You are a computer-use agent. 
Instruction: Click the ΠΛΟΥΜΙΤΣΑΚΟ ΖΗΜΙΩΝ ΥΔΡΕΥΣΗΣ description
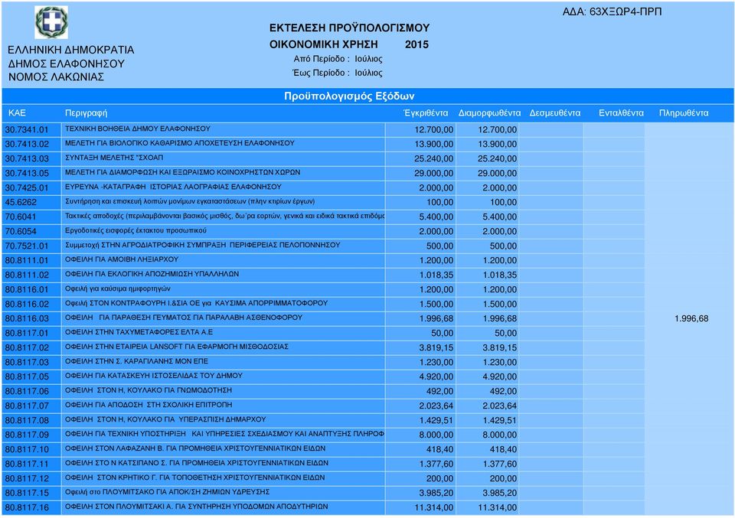[168, 492]
